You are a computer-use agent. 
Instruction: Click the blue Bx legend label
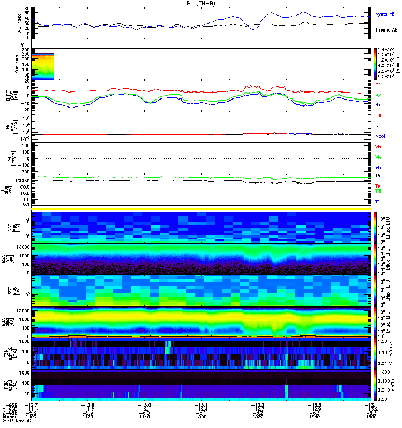click(x=378, y=104)
